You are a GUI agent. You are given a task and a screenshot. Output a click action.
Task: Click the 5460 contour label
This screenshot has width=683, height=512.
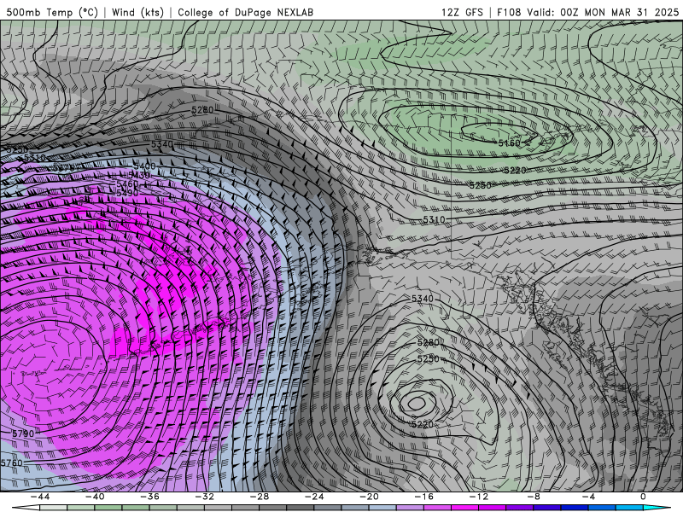(x=127, y=184)
